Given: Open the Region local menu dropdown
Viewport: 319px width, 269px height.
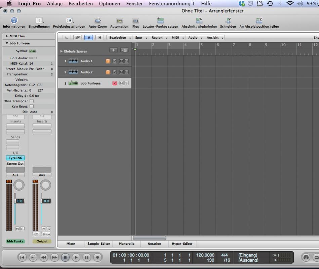Looking at the screenshot, I should click(159, 37).
